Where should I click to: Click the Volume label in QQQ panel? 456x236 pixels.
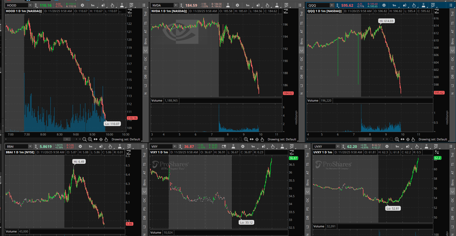(313, 101)
